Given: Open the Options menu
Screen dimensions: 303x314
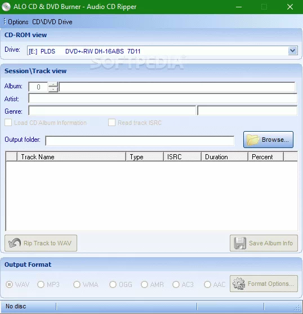Looking at the screenshot, I should tap(18, 22).
